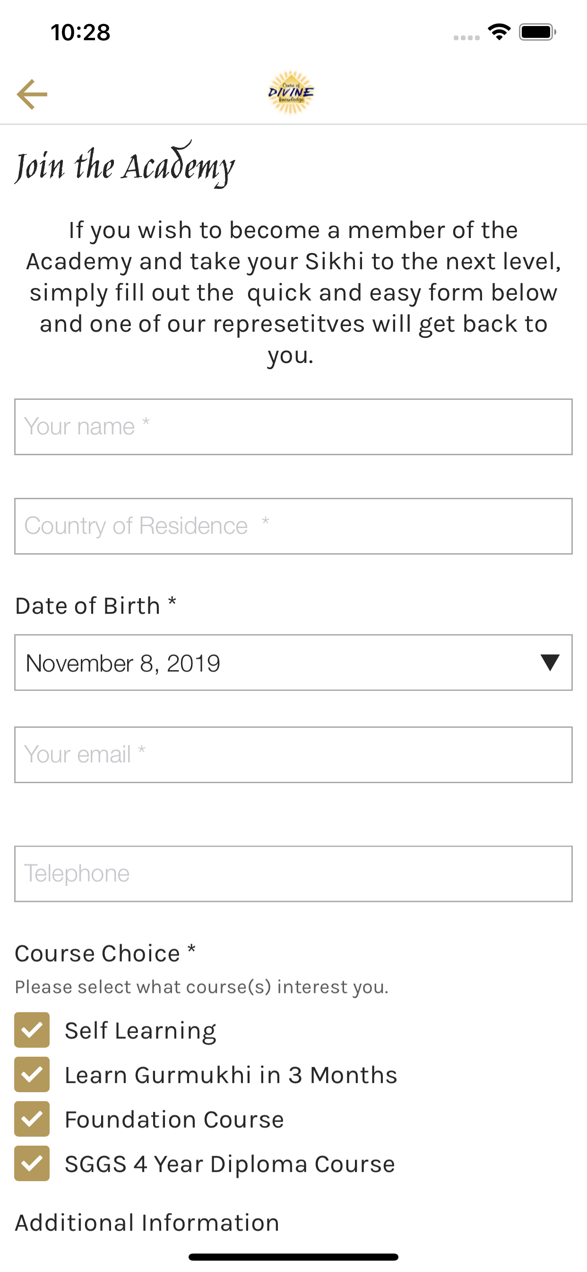Tap the SGGS 4 Year Diploma Course label
Image resolution: width=587 pixels, height=1272 pixels.
pos(230,1164)
